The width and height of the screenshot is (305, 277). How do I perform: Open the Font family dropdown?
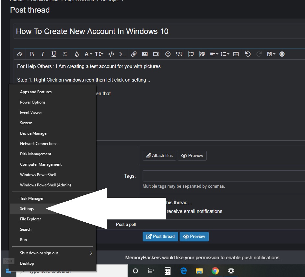coord(88,54)
